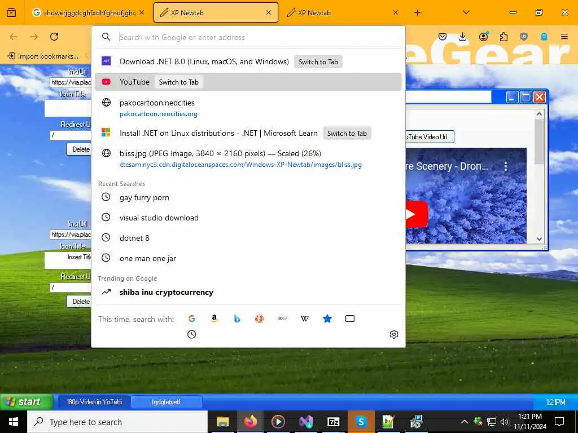Switch to Tab for Download .NET 8.0
The image size is (578, 433).
click(x=318, y=62)
